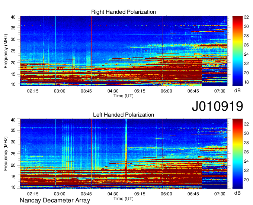Click the 40 frequency tick of bottom plot
This screenshot has height=205, width=253.
point(13,120)
